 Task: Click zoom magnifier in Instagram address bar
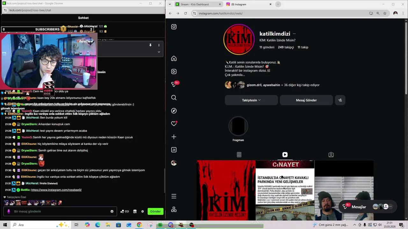pos(378,13)
